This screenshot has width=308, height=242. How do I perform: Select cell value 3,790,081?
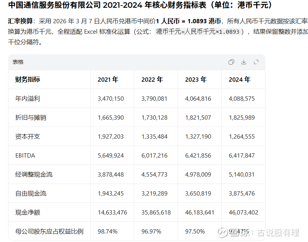(154, 98)
